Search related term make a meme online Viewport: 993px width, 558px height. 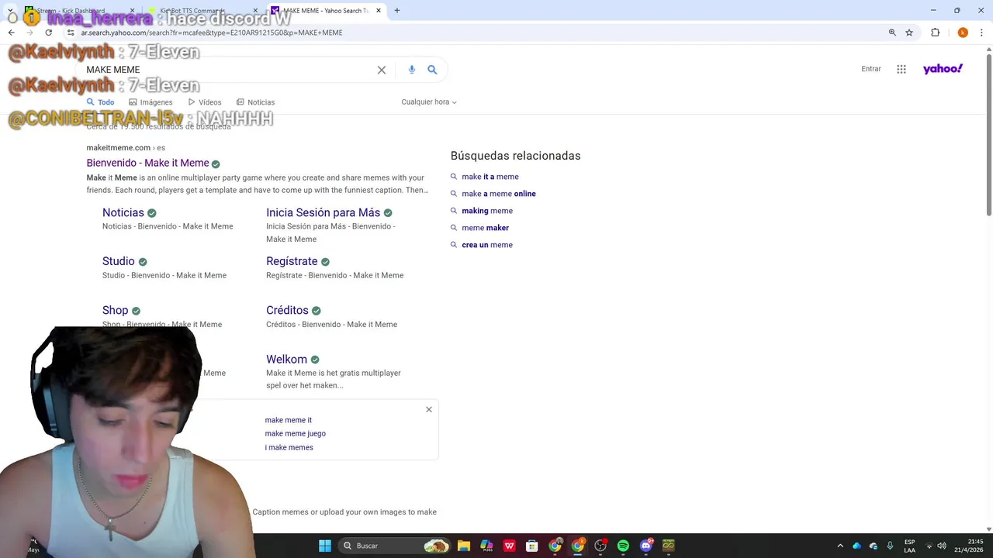pyautogui.click(x=499, y=194)
